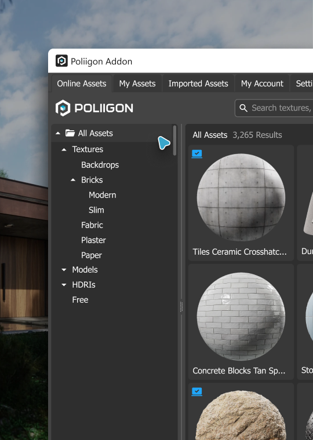Collapse the All Assets tree node
The height and width of the screenshot is (440, 313).
pos(58,133)
